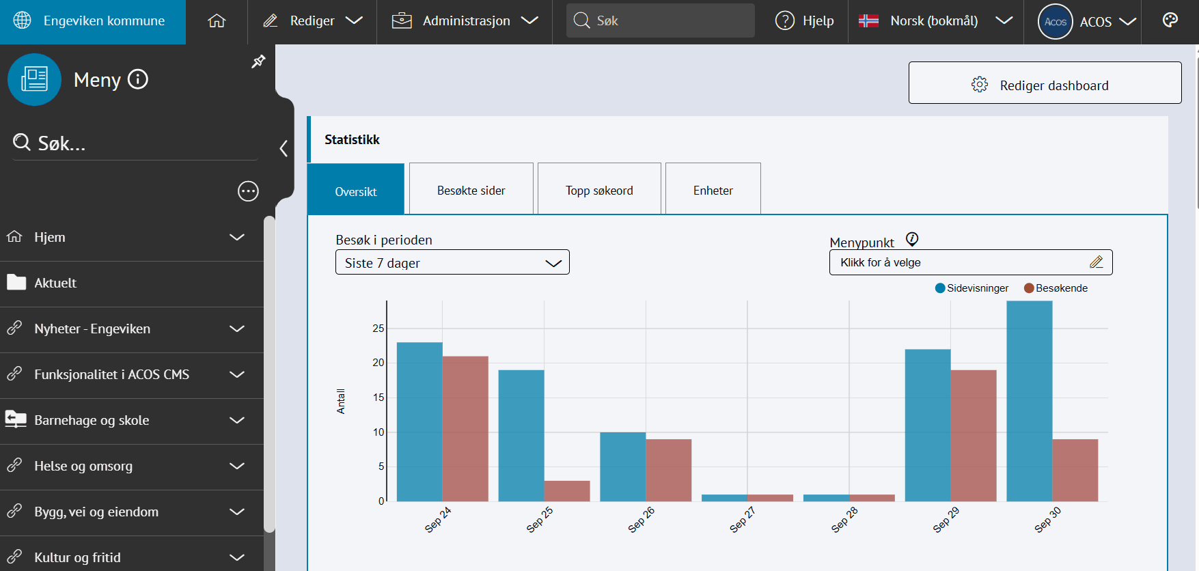Click the top search field Søk

(660, 21)
